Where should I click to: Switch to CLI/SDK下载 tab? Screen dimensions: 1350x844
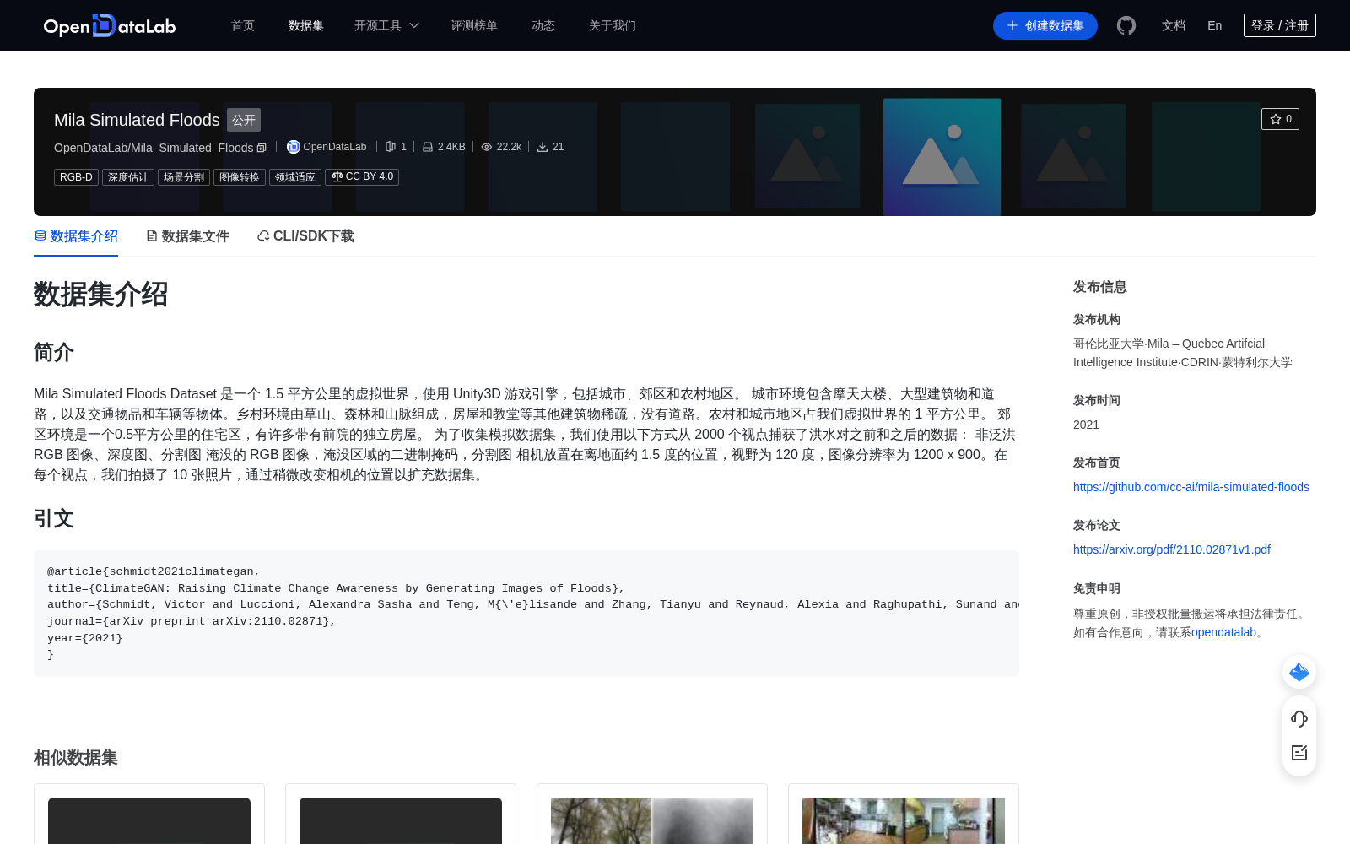[x=305, y=236]
